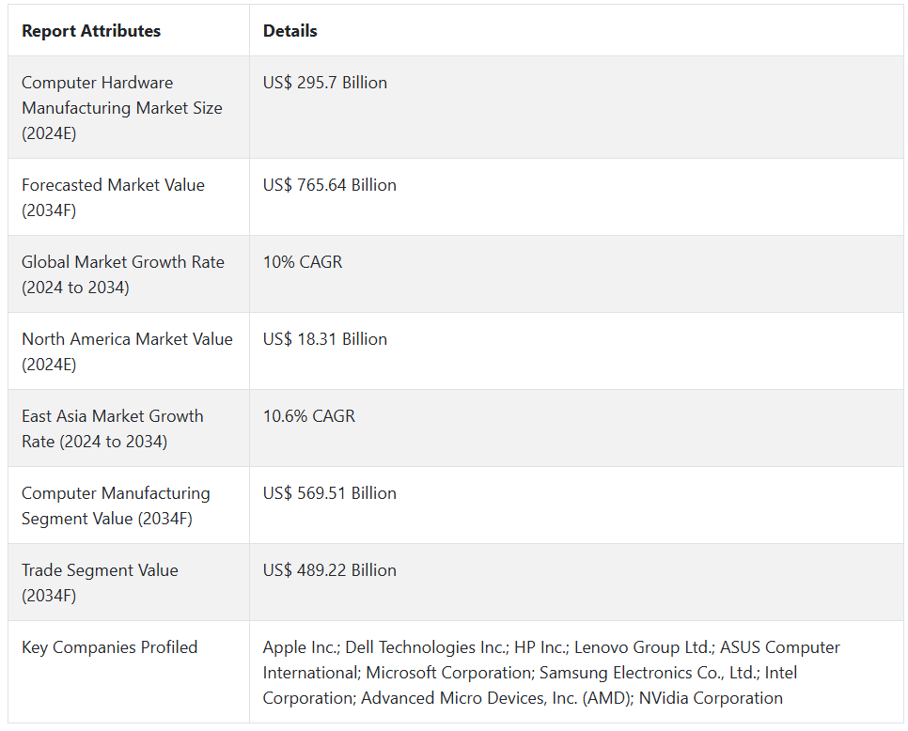Image resolution: width=908 pixels, height=731 pixels.
Task: Click the 10.6% CAGR value
Action: 308,416
